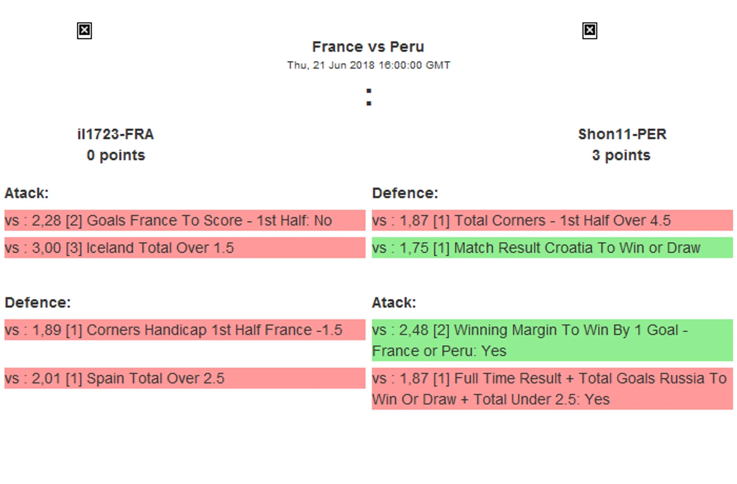
Task: Click the France vs Peru match title
Action: pyautogui.click(x=368, y=47)
